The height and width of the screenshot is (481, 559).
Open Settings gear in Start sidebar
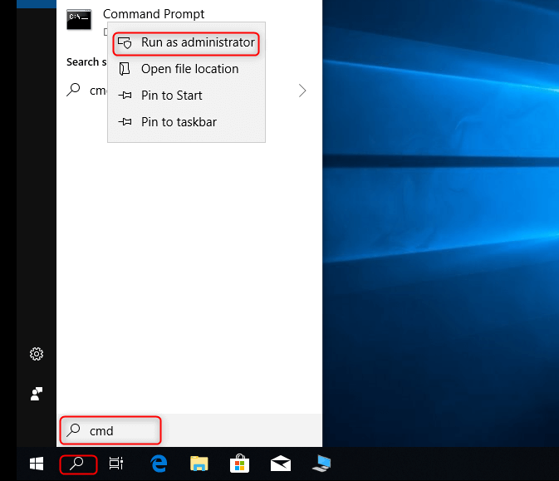(x=37, y=354)
